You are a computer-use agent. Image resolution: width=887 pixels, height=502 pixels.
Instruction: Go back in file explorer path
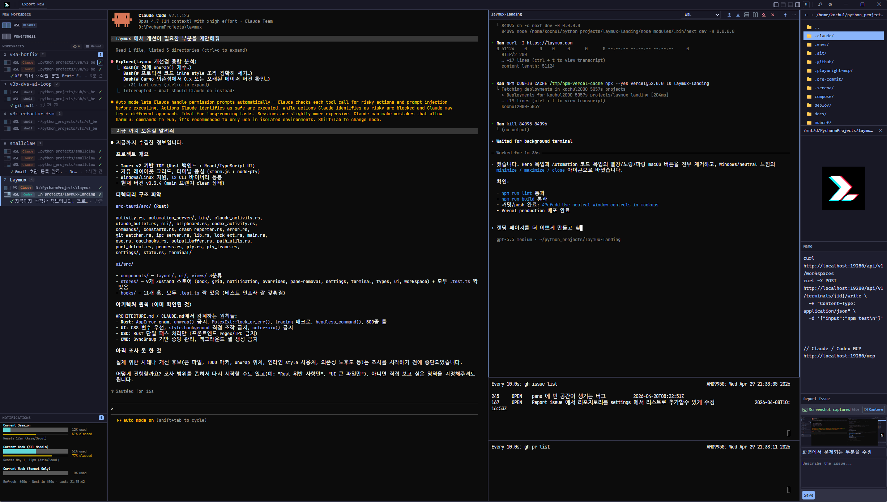click(806, 15)
